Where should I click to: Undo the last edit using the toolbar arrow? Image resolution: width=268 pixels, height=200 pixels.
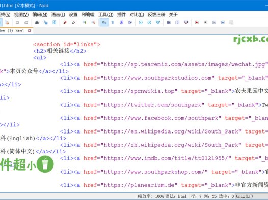coord(17,23)
